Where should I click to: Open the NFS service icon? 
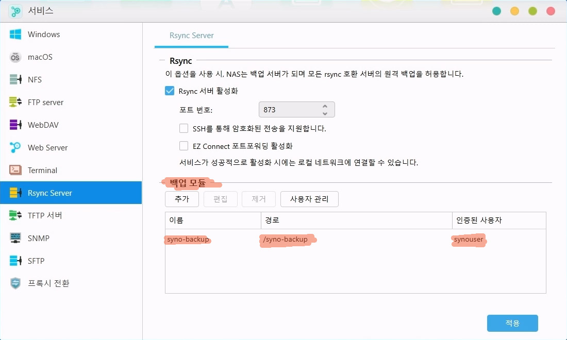coord(15,80)
